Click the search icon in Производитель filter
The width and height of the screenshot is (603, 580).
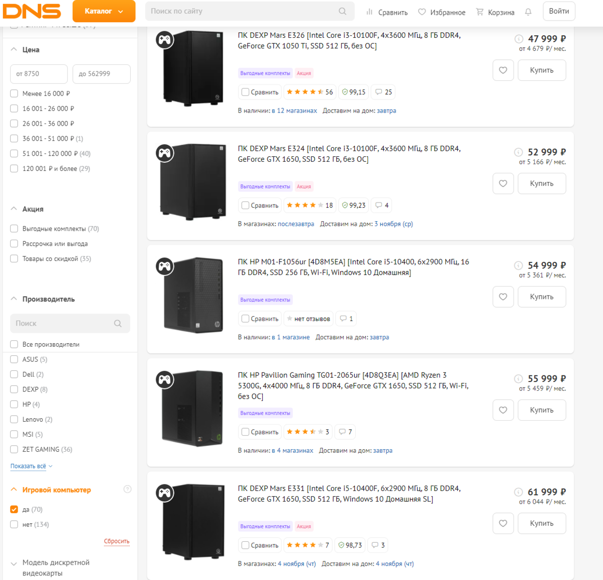pos(118,323)
